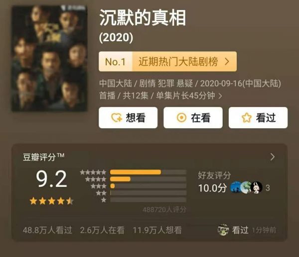View the 2.6万人在看 list
Image resolution: width=299 pixels, height=257 pixels.
coord(102,230)
